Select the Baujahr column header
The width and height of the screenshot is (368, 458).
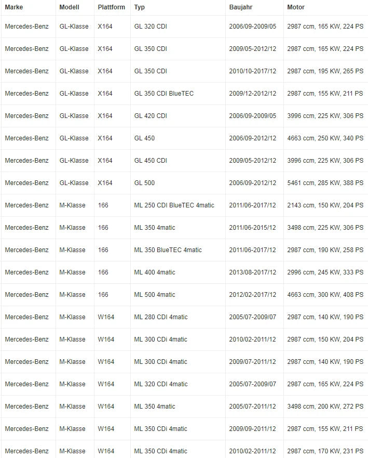point(242,7)
